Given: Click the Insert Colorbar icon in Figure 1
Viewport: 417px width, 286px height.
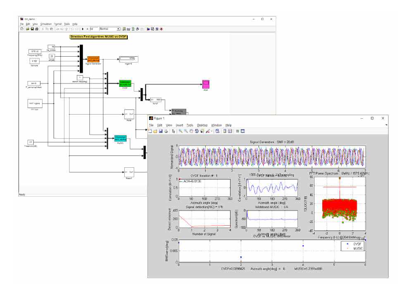Looking at the screenshot, I should pyautogui.click(x=225, y=131).
